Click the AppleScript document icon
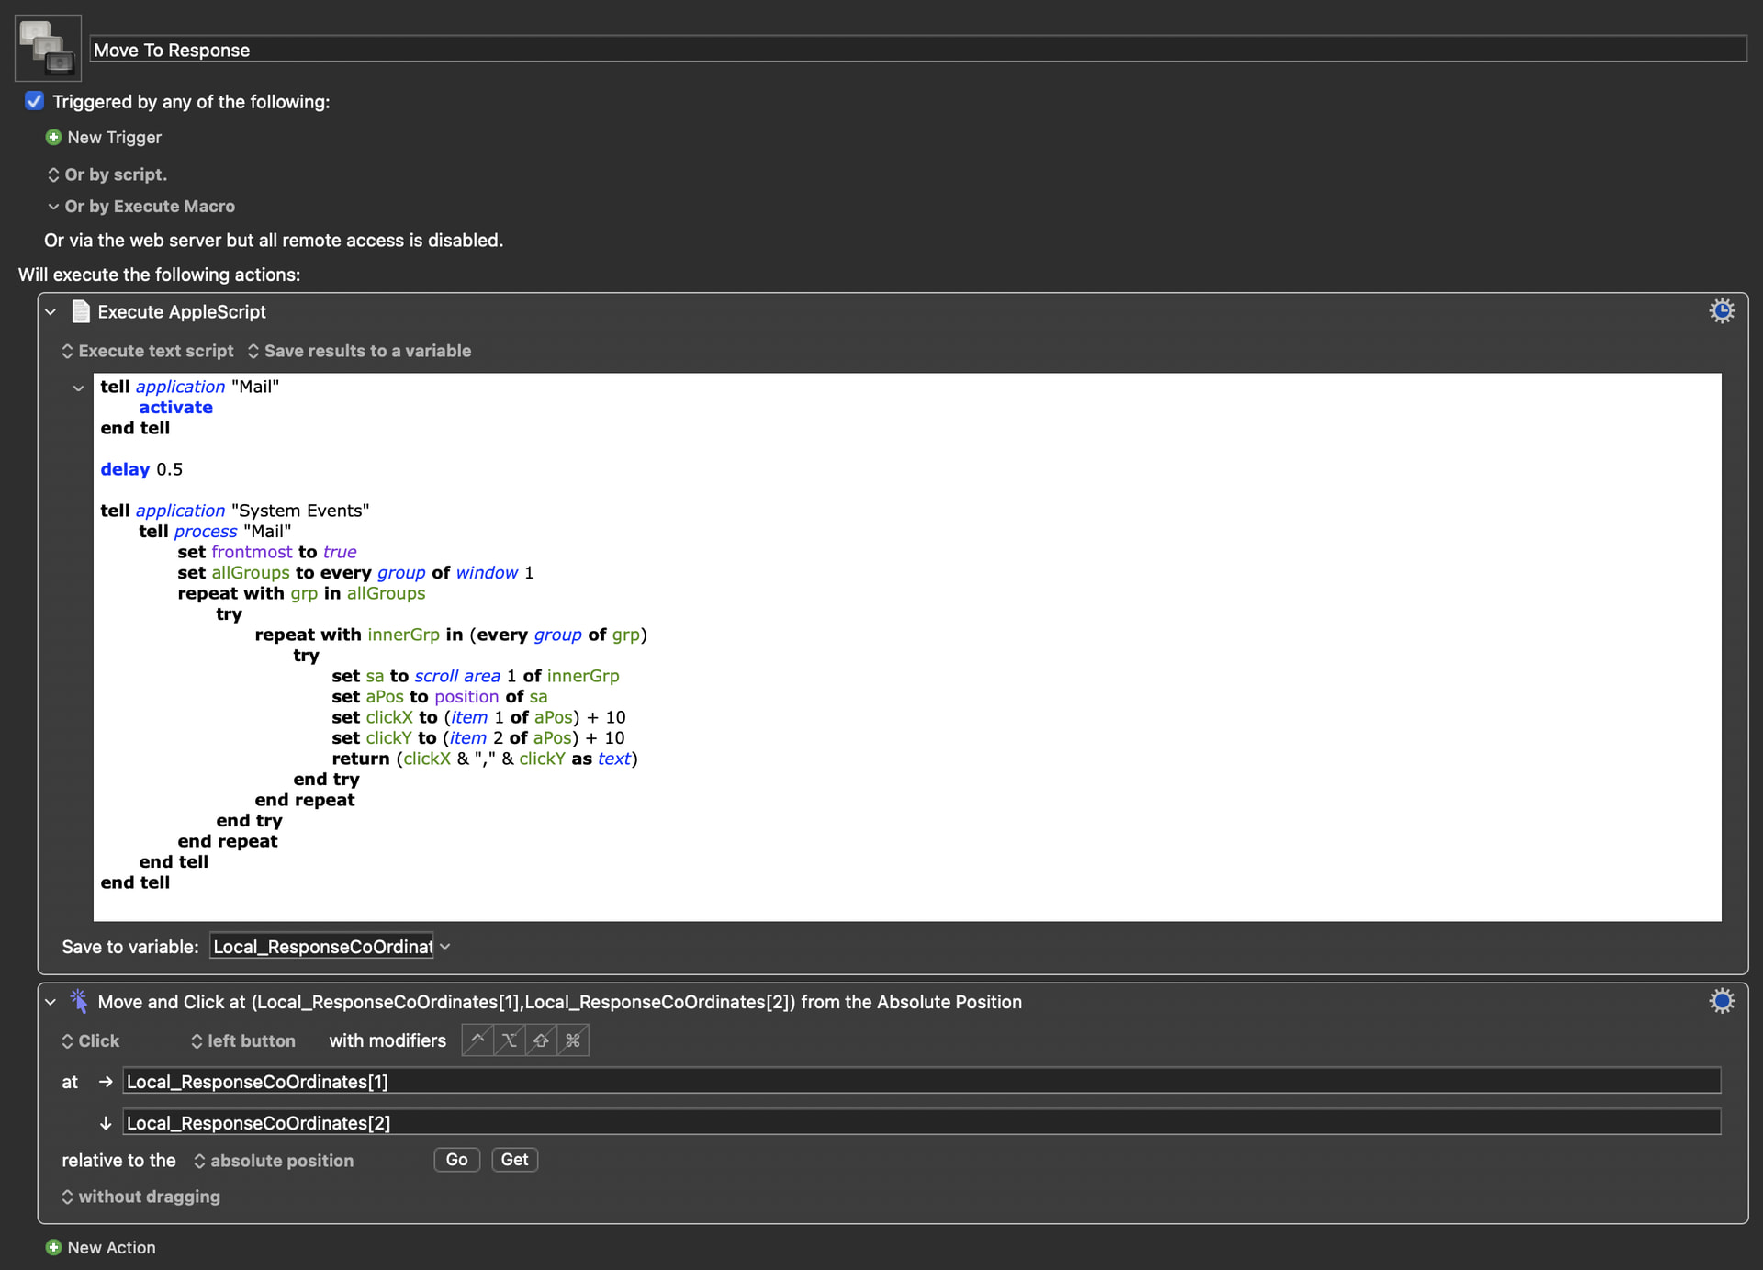The image size is (1763, 1270). [x=81, y=311]
